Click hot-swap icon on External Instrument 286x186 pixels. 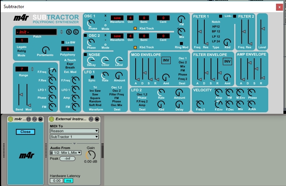[91, 119]
